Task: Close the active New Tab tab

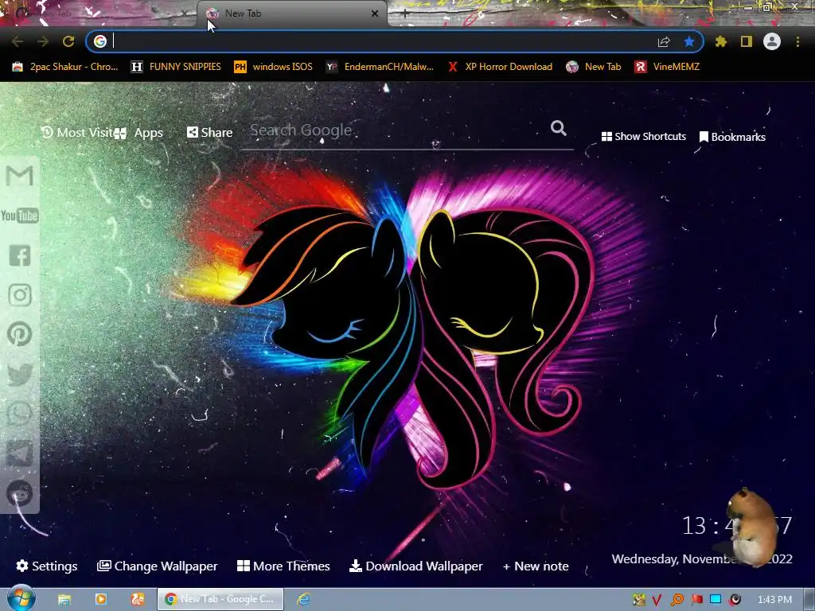Action: point(375,14)
